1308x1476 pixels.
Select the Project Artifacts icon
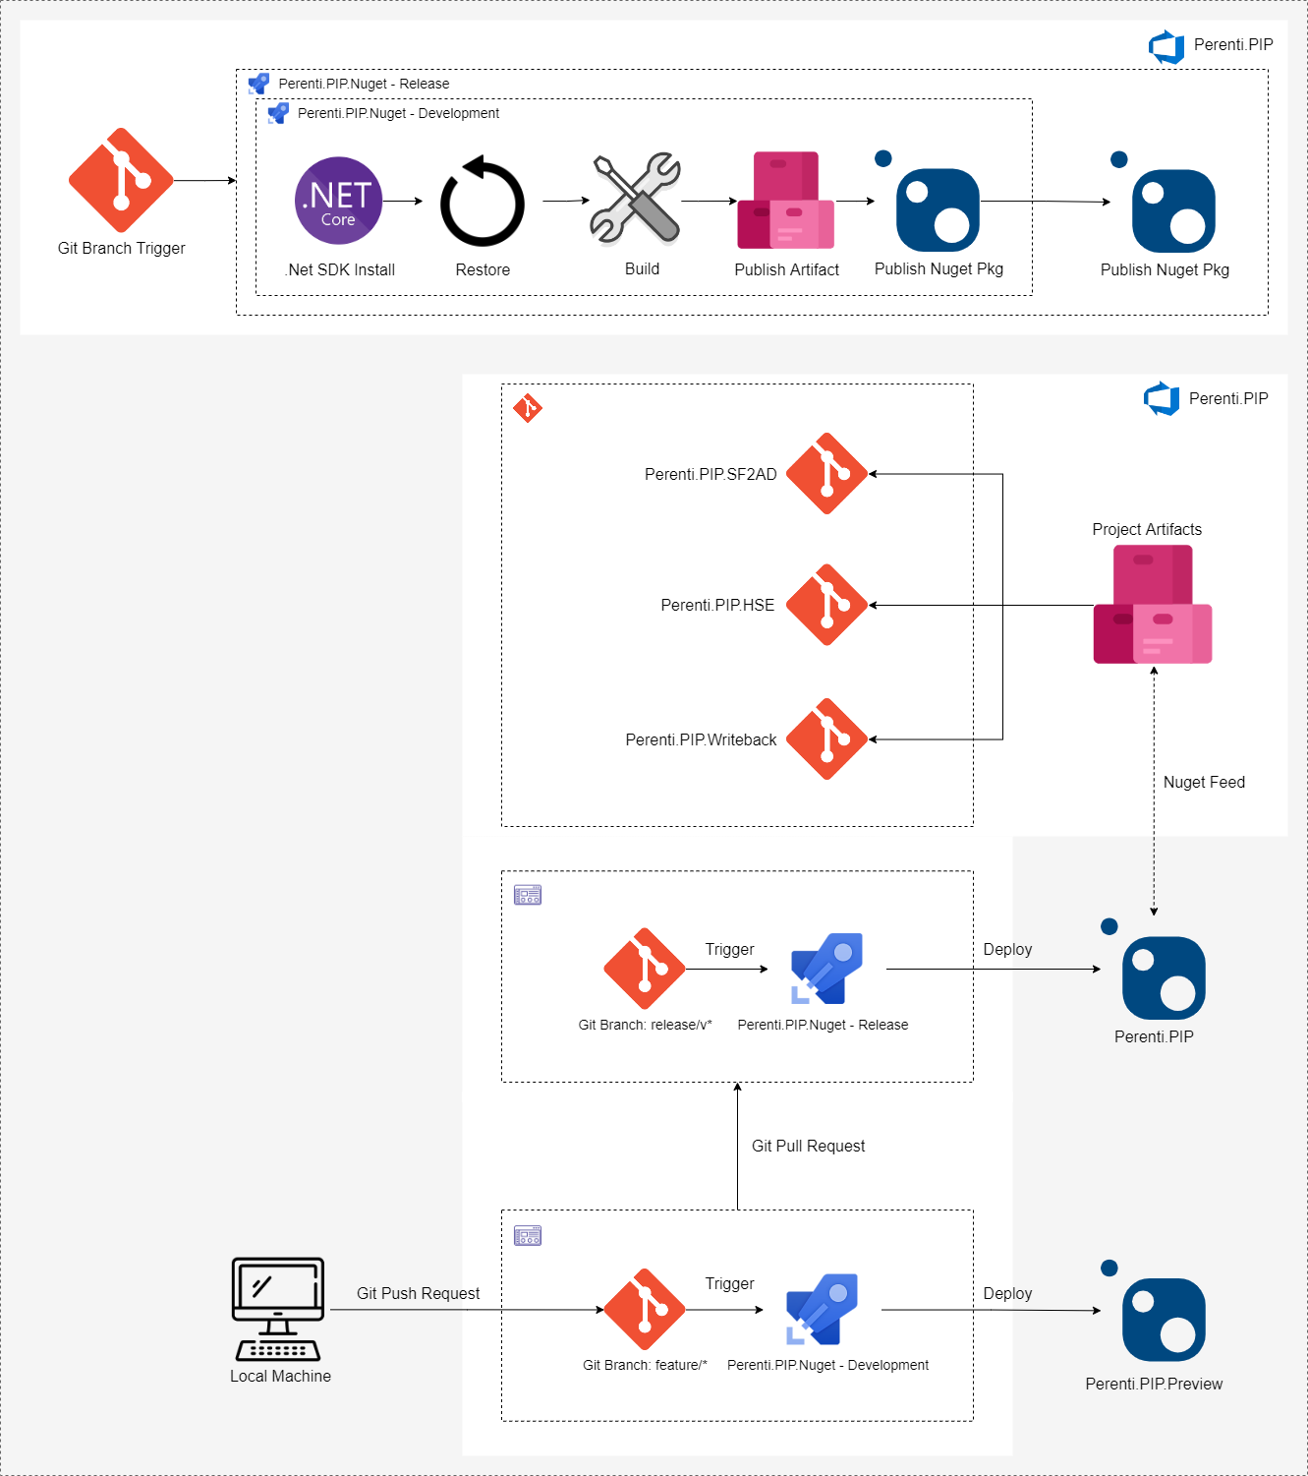tap(1153, 605)
